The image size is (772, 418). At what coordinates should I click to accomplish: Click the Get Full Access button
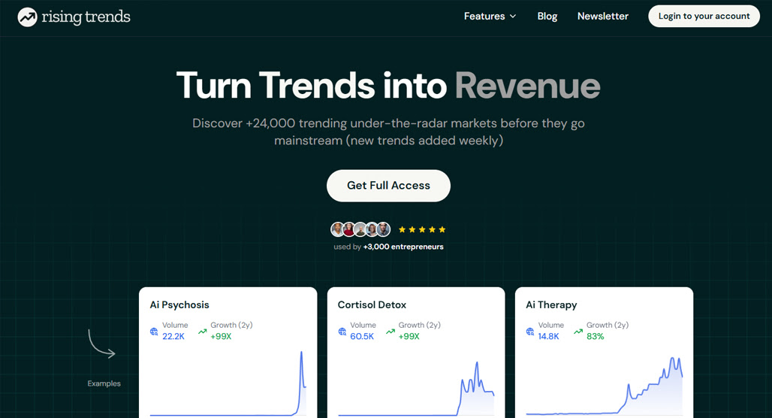(388, 186)
